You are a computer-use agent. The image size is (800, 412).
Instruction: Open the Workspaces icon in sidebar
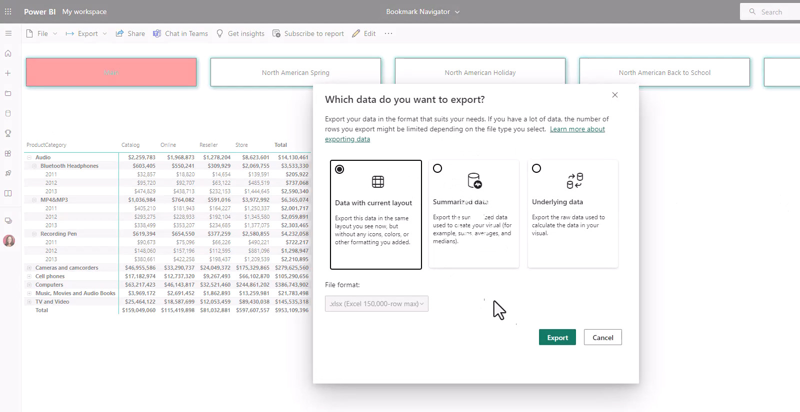(x=8, y=221)
